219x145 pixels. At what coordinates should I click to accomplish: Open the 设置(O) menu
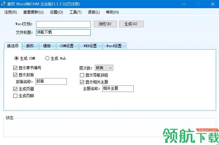(56, 12)
